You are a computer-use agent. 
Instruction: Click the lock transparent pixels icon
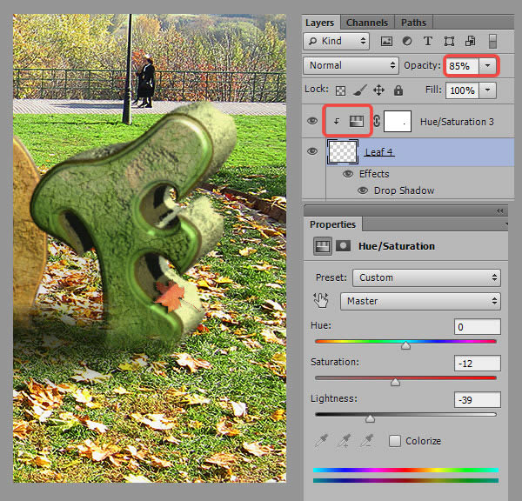(x=341, y=90)
